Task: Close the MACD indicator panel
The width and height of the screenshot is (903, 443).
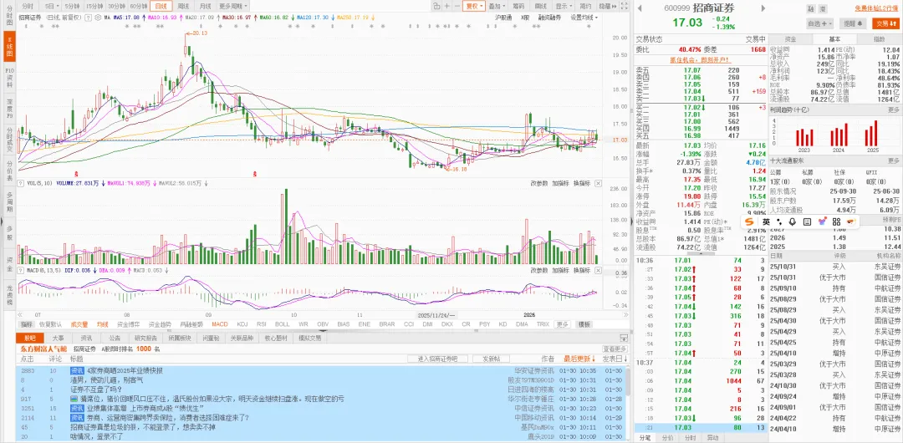Action: click(x=599, y=270)
